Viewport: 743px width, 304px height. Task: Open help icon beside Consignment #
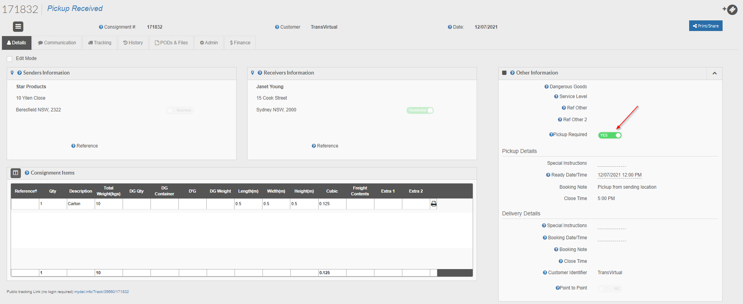pos(101,27)
